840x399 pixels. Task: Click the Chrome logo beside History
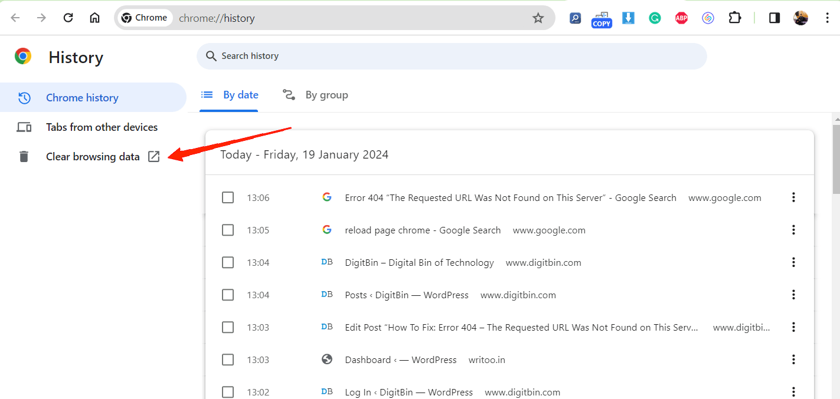coord(23,56)
